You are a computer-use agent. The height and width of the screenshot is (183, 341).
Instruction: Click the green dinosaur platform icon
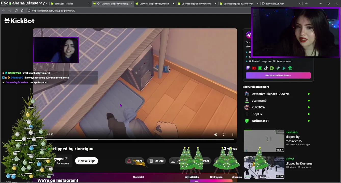[x=290, y=68]
